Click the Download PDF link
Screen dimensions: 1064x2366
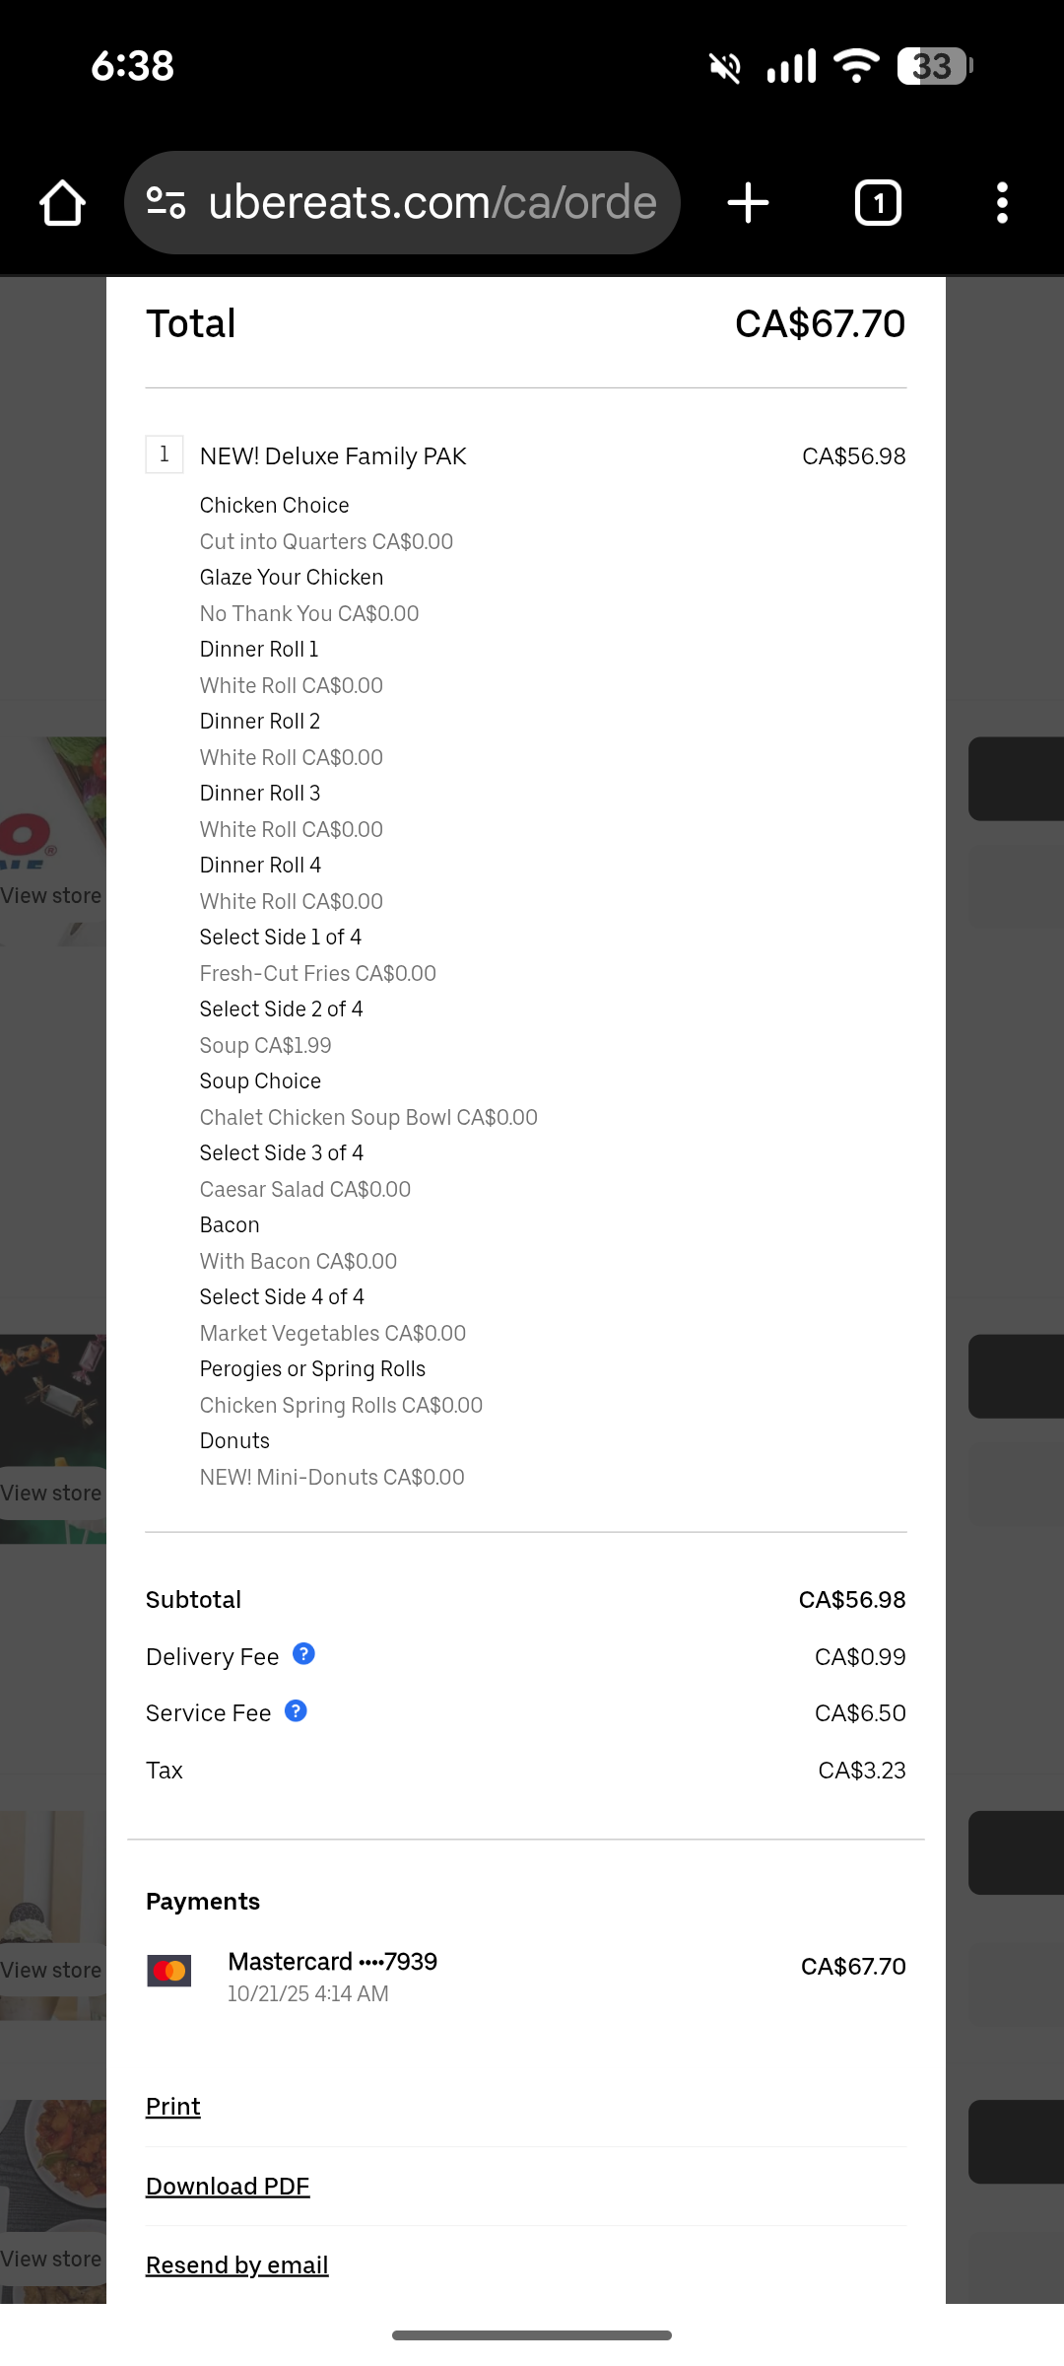pos(228,2186)
